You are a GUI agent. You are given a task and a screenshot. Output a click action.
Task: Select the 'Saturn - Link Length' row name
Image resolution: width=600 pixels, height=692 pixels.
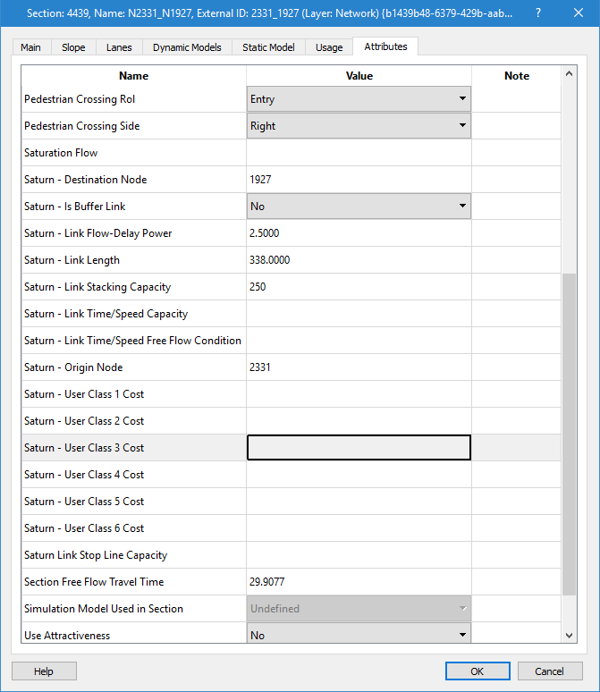tap(72, 260)
